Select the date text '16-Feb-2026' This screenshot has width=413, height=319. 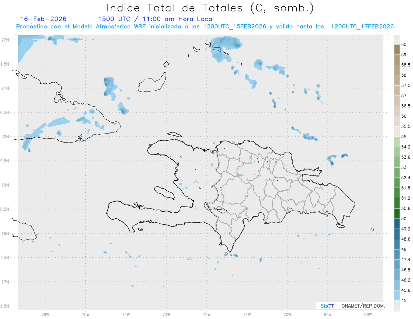[x=43, y=19]
